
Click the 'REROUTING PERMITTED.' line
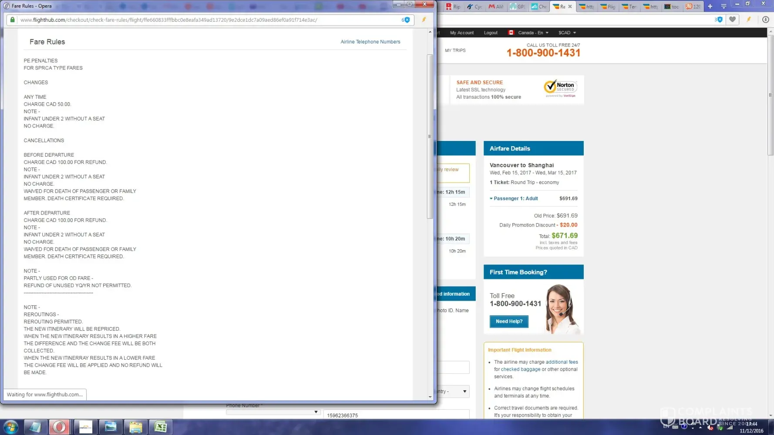point(53,322)
